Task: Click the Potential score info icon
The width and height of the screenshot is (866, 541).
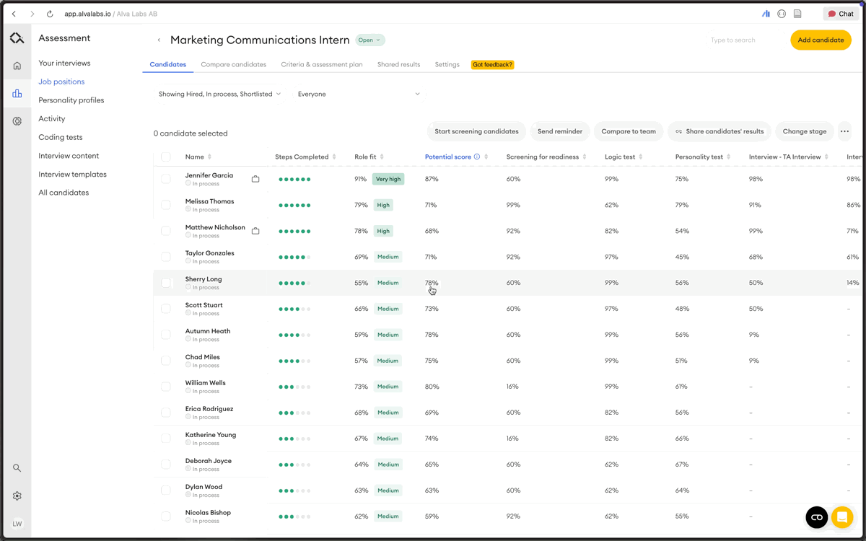Action: tap(477, 157)
